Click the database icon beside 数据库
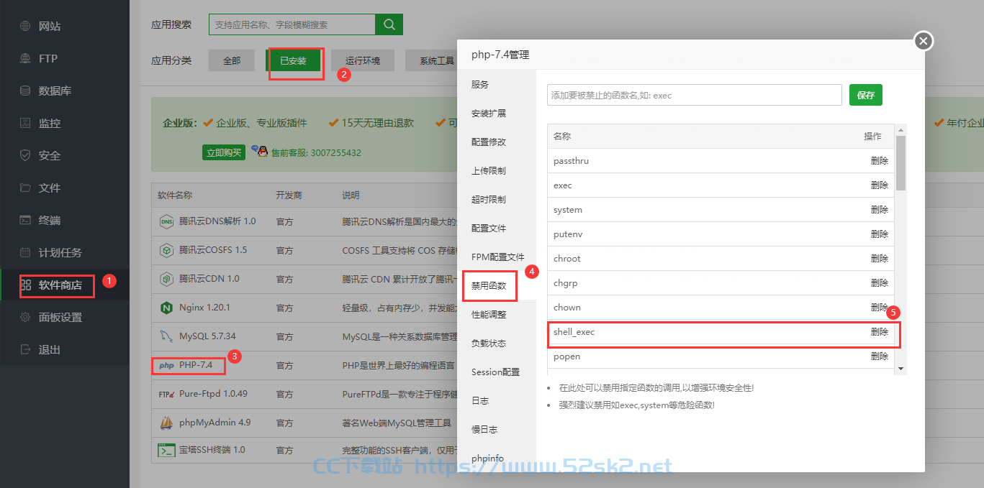 click(x=25, y=91)
